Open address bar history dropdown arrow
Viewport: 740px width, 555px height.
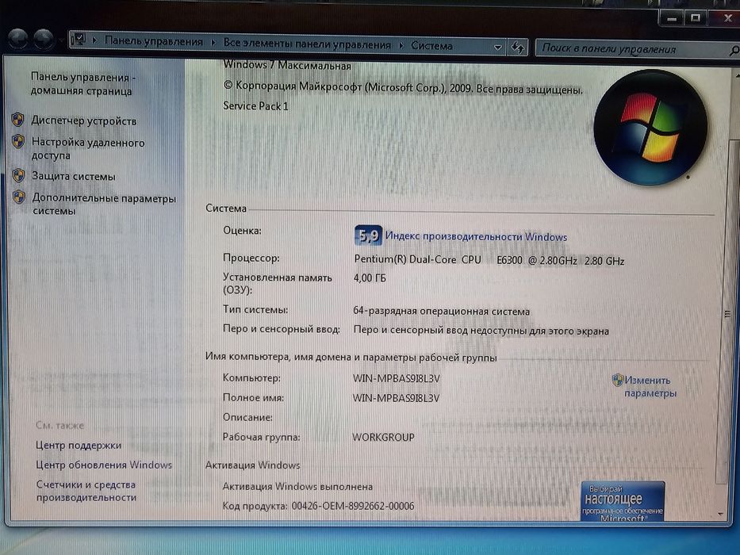(497, 47)
